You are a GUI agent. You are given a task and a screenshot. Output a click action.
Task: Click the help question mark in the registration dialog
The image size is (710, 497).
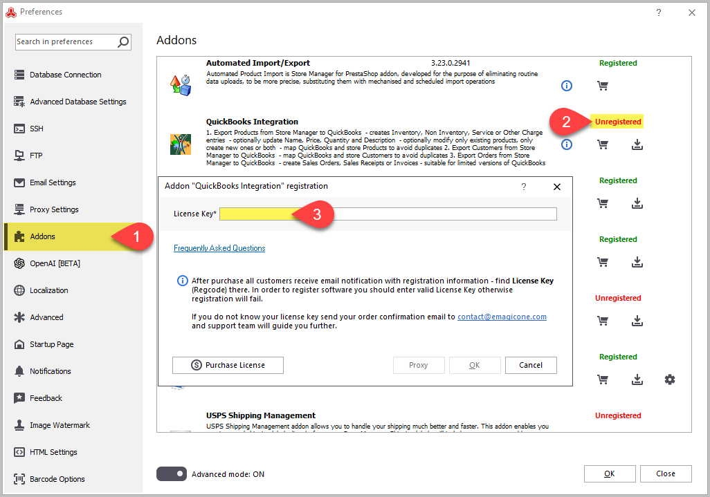coord(524,187)
